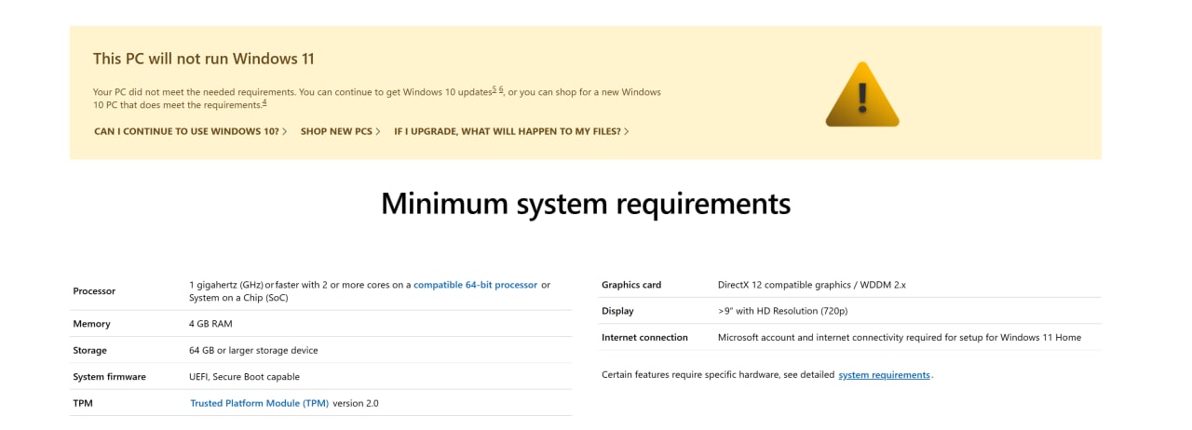Click footnote 6 after Windows 10 updates
The height and width of the screenshot is (430, 1192).
501,89
